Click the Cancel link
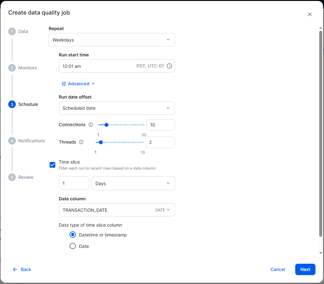Viewport: 324px width, 284px height. click(x=278, y=269)
